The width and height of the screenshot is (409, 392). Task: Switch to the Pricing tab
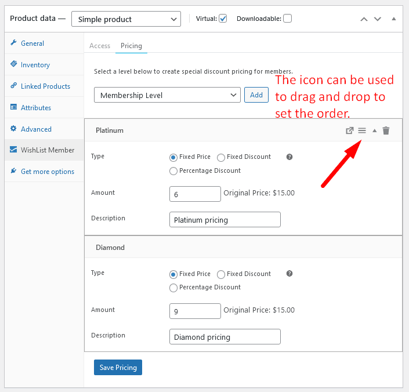(131, 46)
